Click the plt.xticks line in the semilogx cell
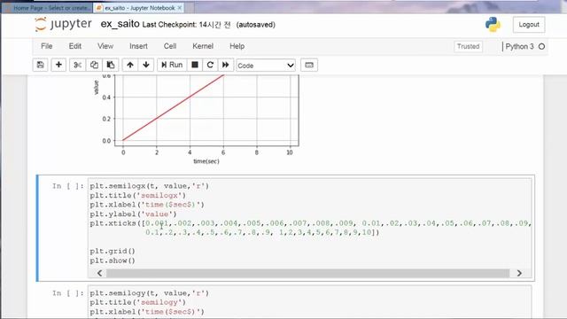This screenshot has width=567, height=319. click(310, 223)
